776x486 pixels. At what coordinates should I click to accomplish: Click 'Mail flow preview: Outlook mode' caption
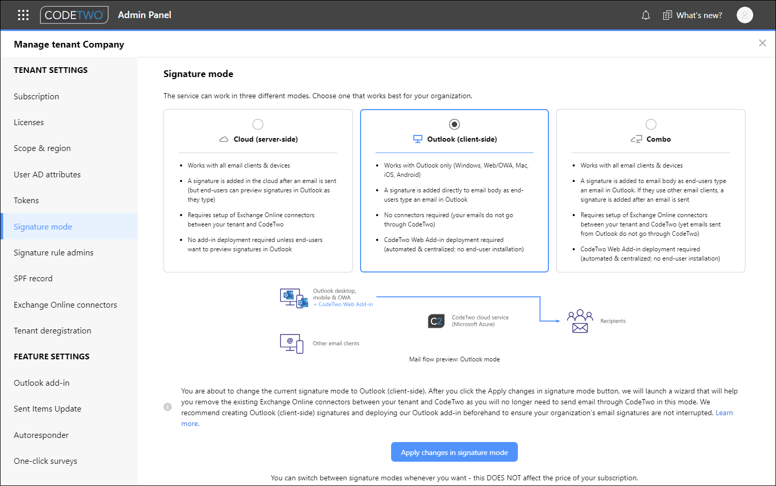click(454, 359)
